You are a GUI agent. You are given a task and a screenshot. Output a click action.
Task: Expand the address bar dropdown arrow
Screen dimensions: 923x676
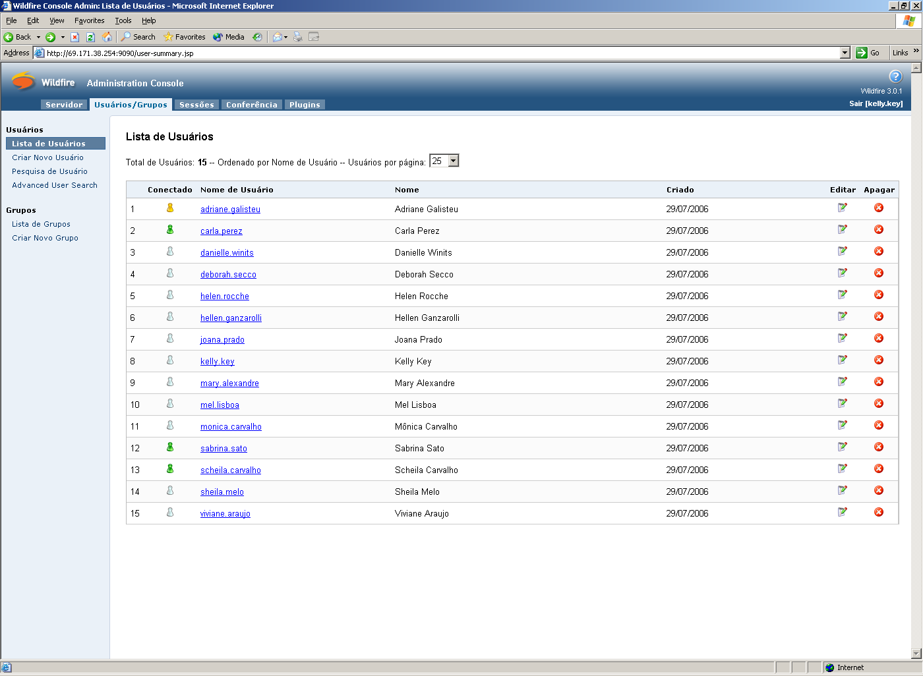pos(845,53)
